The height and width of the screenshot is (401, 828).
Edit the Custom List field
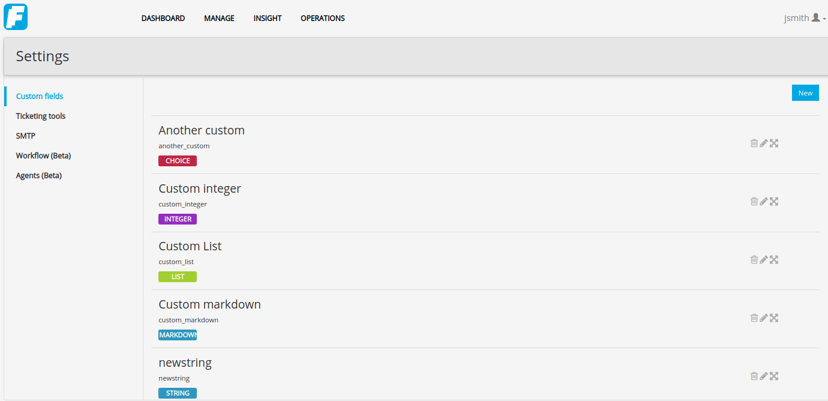click(x=764, y=259)
